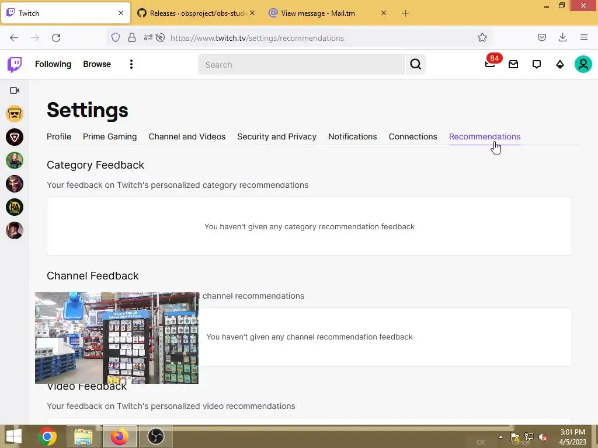The height and width of the screenshot is (448, 598).
Task: Open the user profile avatar menu
Action: (583, 64)
